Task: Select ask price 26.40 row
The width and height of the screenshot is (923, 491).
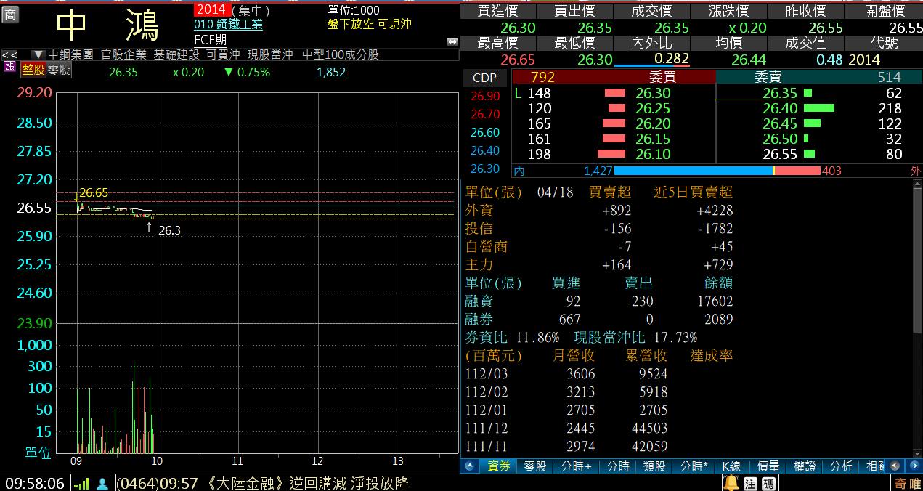Action: [x=818, y=108]
